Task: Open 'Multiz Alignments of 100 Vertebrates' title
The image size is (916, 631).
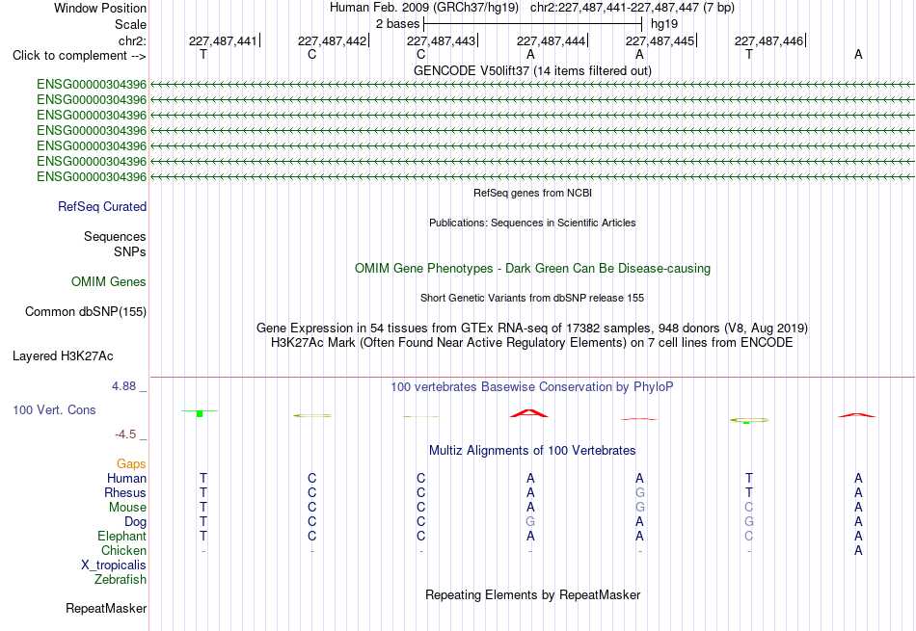Action: (532, 451)
